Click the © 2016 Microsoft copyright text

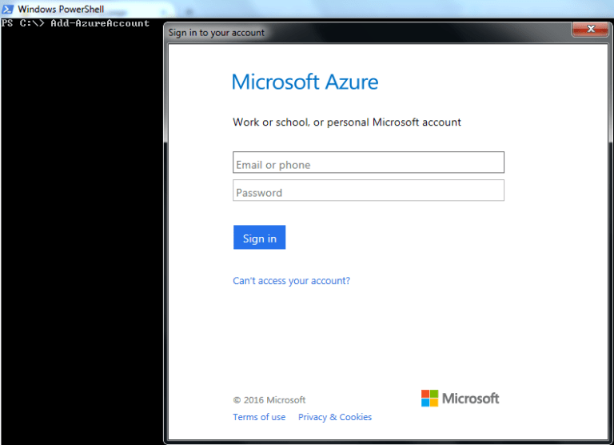click(269, 400)
